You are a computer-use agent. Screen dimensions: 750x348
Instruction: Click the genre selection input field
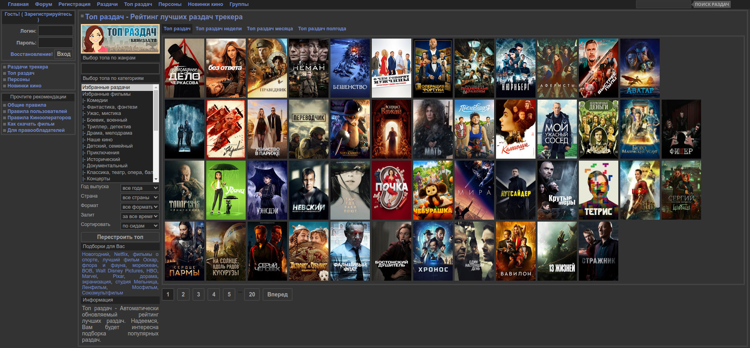120,68
